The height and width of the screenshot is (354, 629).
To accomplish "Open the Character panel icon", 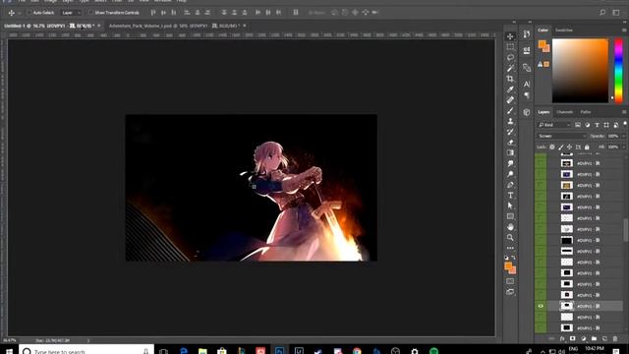I will (x=527, y=84).
